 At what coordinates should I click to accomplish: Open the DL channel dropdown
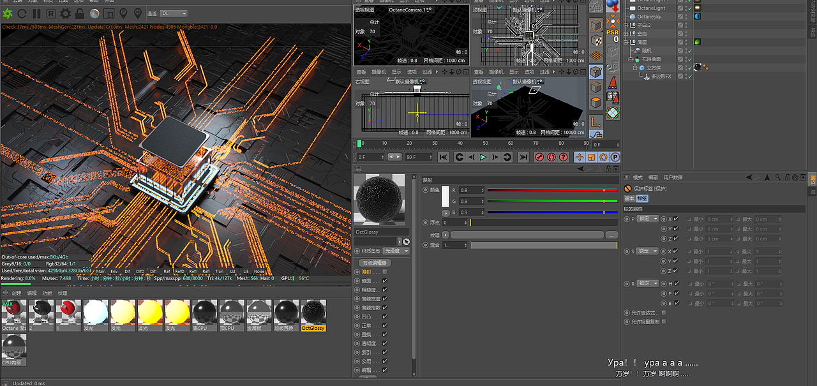(174, 13)
